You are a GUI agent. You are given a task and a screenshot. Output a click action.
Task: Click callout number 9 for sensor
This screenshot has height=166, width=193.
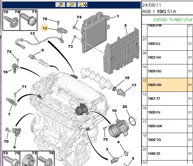(43, 50)
